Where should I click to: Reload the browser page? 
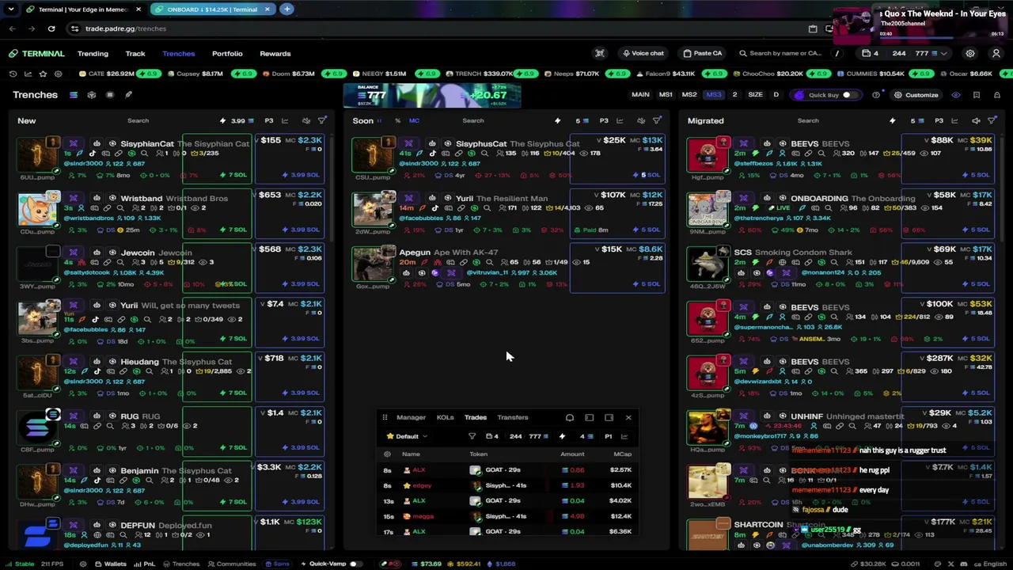tap(51, 28)
